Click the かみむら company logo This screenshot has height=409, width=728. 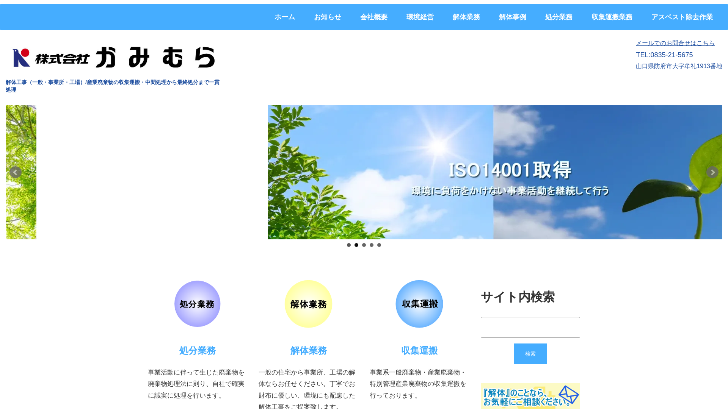tap(114, 57)
